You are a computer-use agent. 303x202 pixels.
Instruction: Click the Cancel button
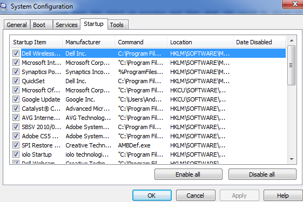point(196,196)
